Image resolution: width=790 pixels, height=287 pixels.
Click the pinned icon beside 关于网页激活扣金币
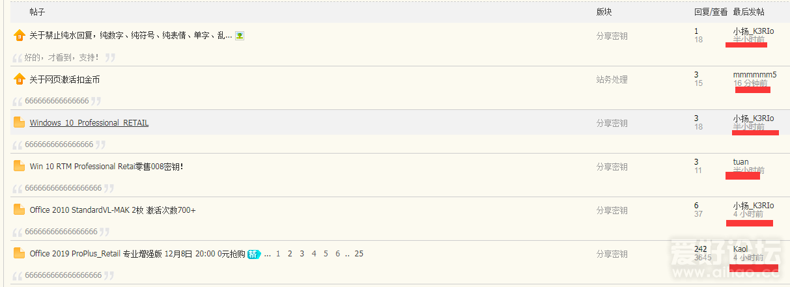19,79
